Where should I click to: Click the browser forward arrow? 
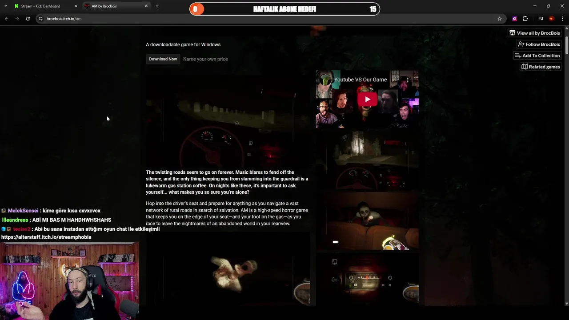(x=17, y=19)
